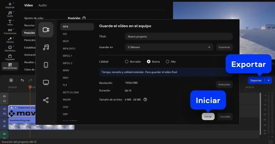275x144 pixels.
Task: Select the Borrador quality option
Action: (127, 62)
